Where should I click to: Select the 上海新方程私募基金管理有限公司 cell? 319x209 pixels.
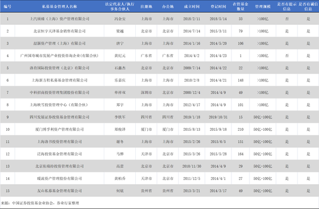[x=59, y=80]
